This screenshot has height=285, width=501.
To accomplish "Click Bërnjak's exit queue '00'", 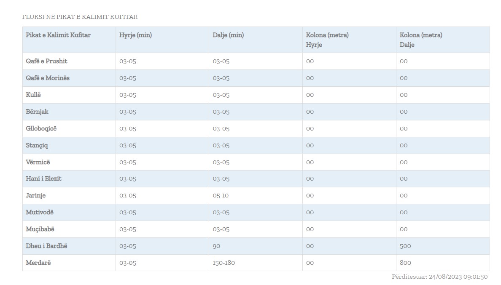I will click(404, 112).
